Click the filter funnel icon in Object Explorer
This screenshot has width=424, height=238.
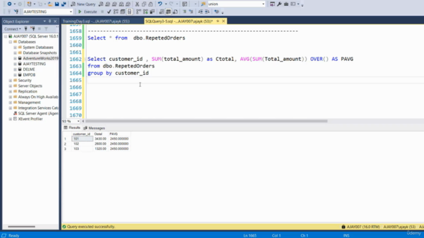(46, 29)
